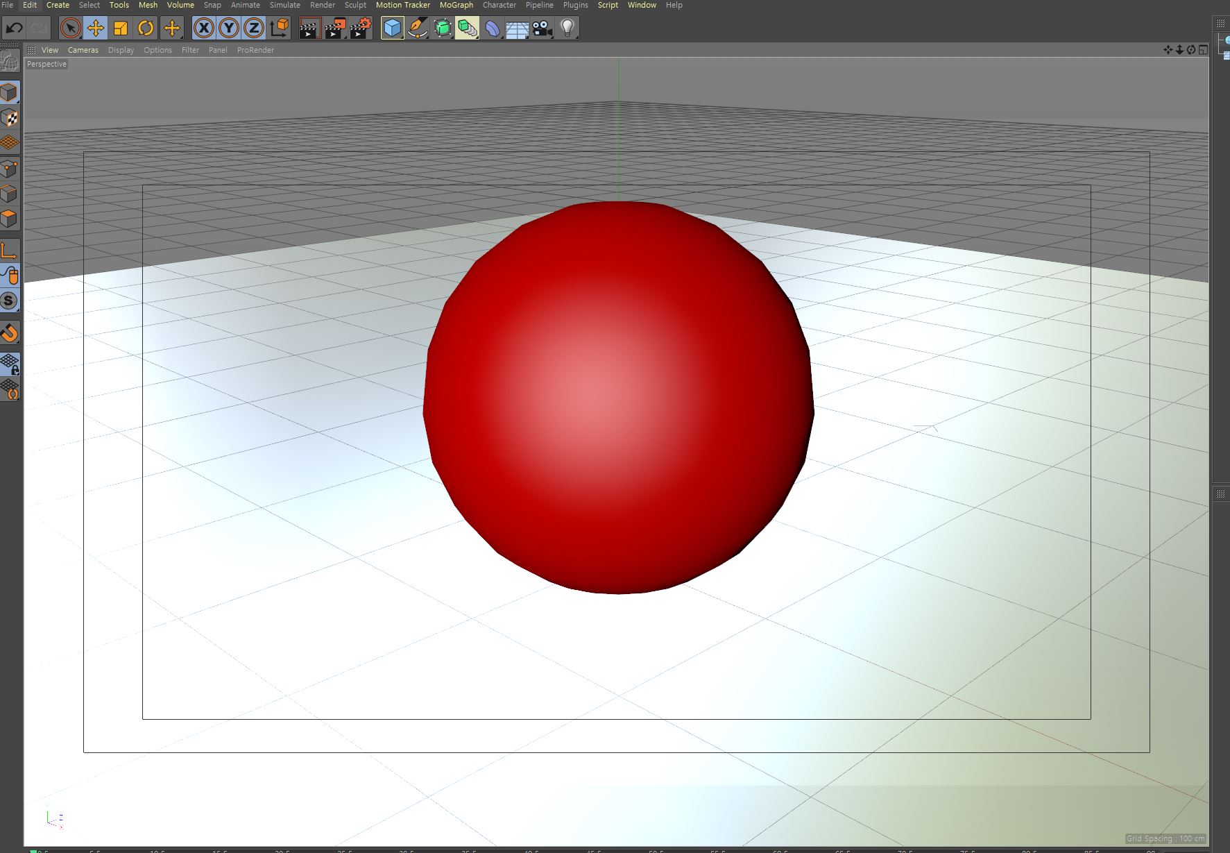Open the Tools menu
The height and width of the screenshot is (853, 1230).
[x=119, y=5]
